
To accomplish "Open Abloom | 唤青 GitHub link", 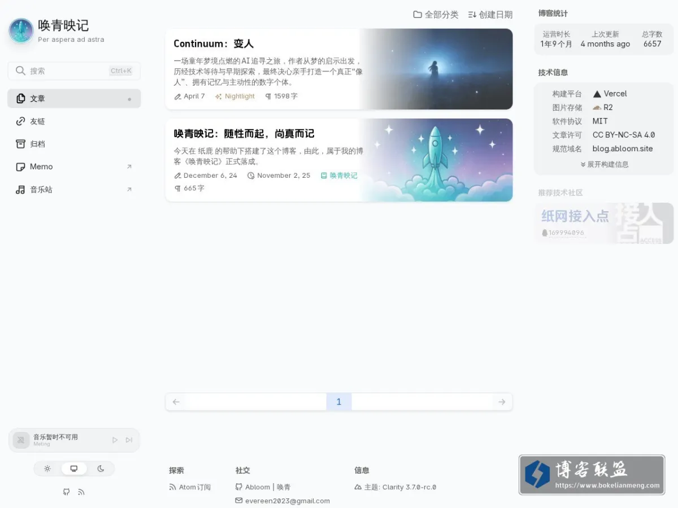I will pyautogui.click(x=263, y=487).
